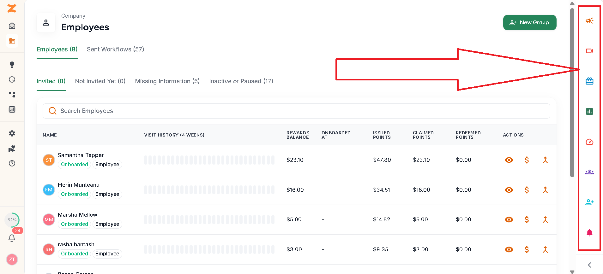Open the notifications bell with 24 badge
This screenshot has height=274, width=603.
pyautogui.click(x=12, y=238)
